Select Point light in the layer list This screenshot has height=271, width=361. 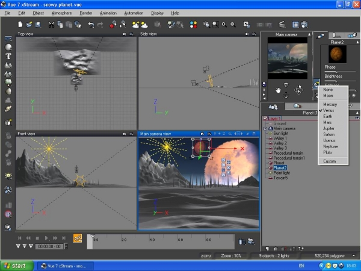coord(282,173)
